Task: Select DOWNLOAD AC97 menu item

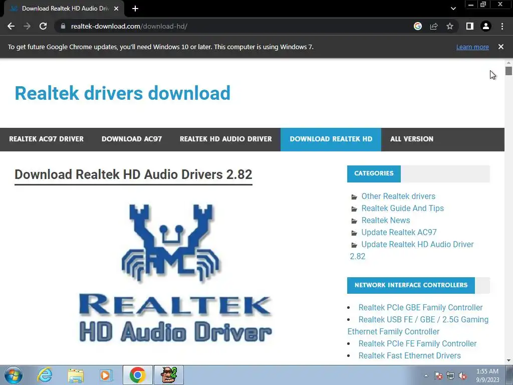Action: pos(132,139)
